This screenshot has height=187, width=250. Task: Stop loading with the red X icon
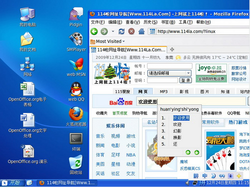pyautogui.click(x=131, y=31)
